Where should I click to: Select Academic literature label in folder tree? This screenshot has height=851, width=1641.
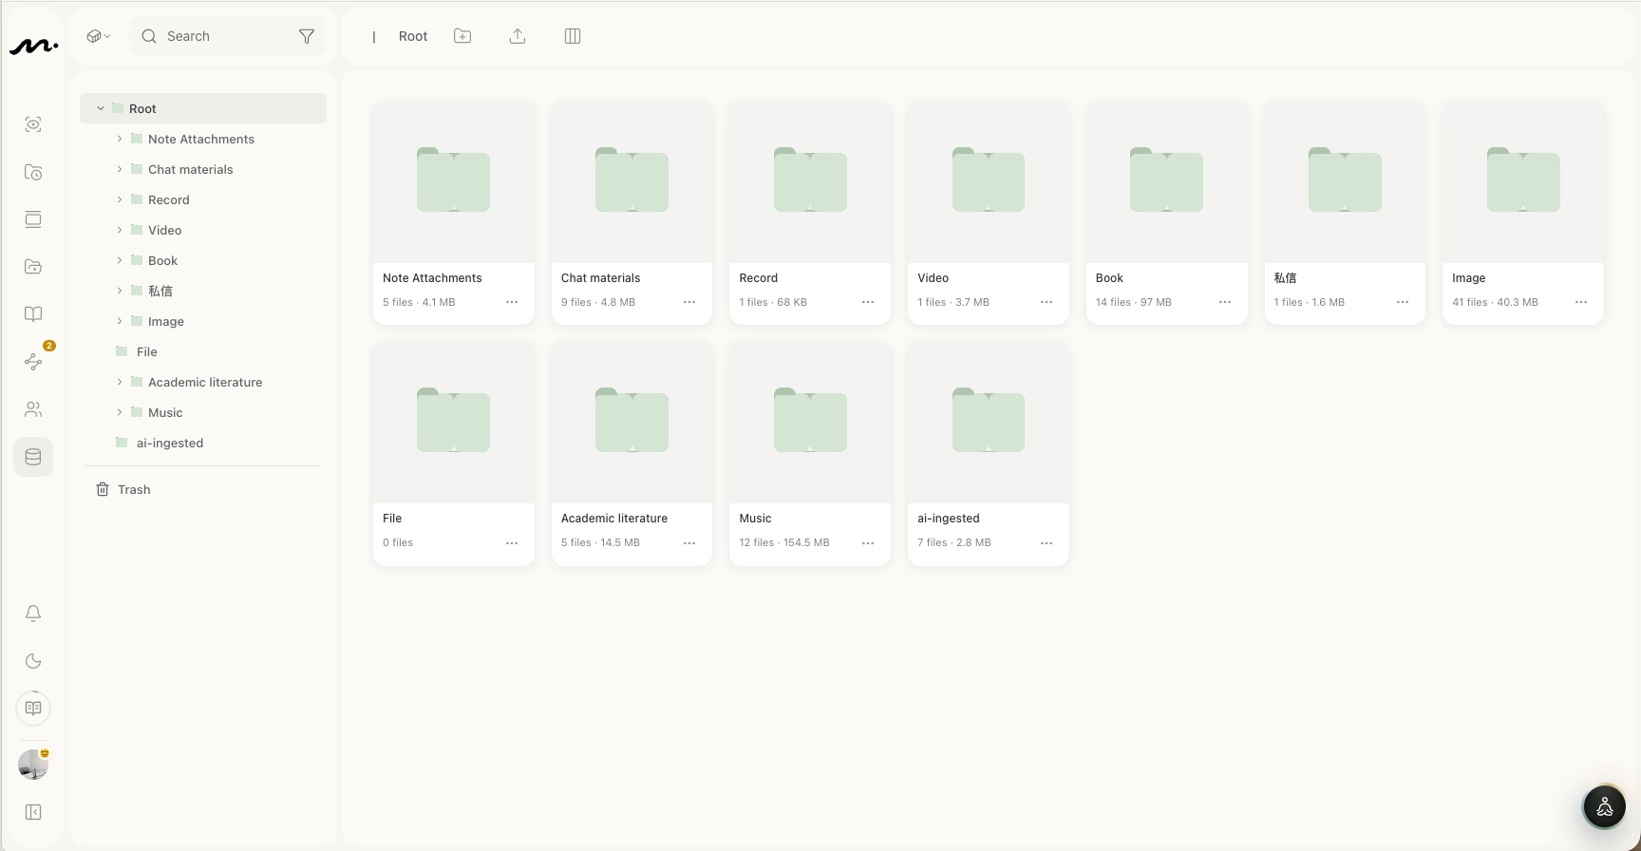(205, 382)
